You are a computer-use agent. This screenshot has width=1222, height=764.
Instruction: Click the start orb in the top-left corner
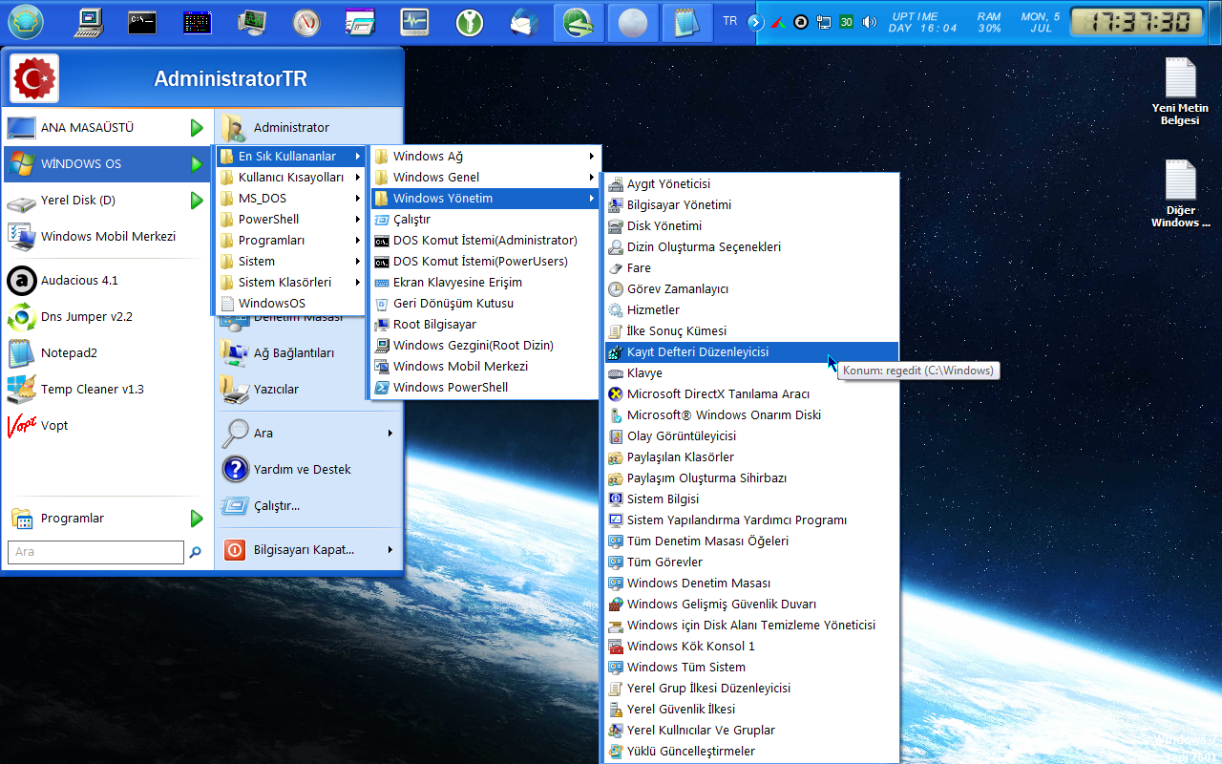pos(26,22)
